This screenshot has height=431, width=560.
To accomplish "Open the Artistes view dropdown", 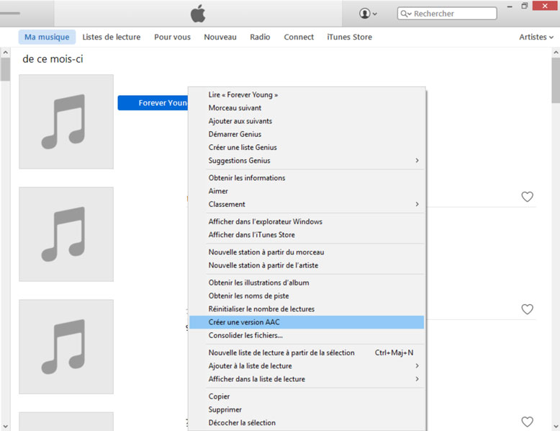I will tap(536, 37).
